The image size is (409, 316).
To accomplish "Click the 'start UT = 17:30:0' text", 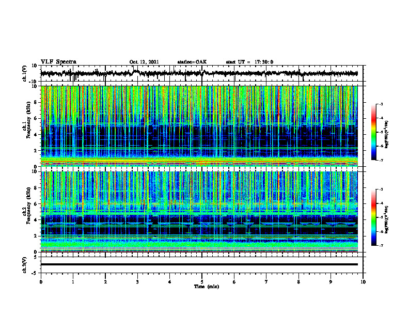I will tap(249, 62).
